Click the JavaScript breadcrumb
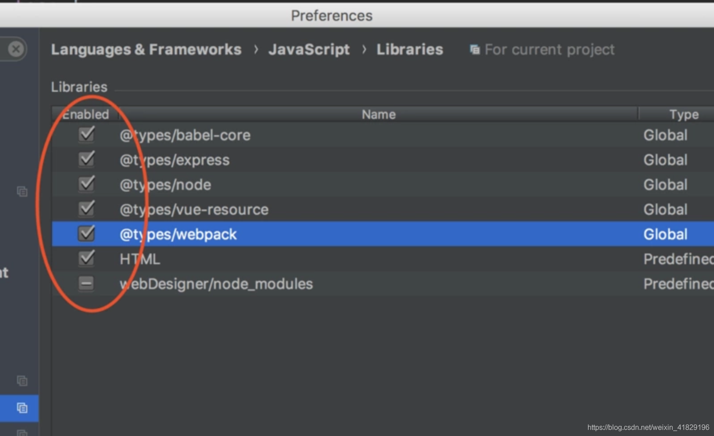The image size is (714, 436). (309, 50)
